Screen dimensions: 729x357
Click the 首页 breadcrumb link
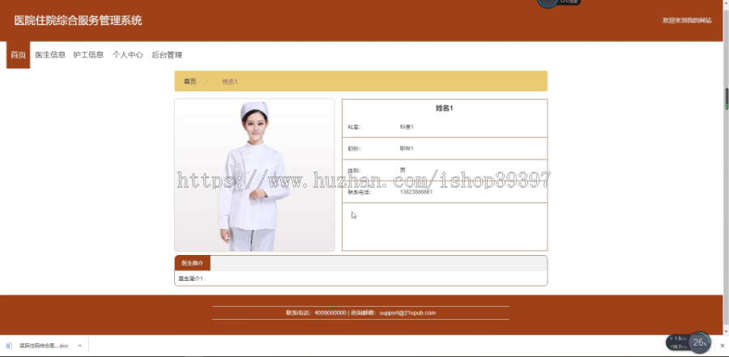[x=190, y=82]
